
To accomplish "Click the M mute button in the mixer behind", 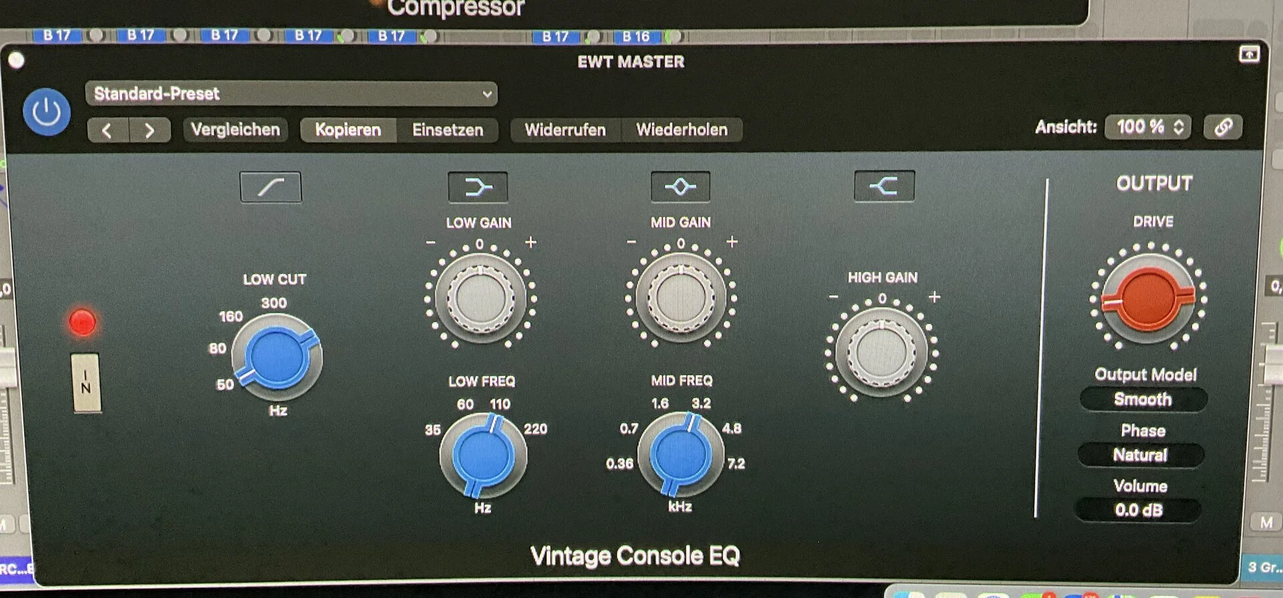I will (x=1266, y=522).
